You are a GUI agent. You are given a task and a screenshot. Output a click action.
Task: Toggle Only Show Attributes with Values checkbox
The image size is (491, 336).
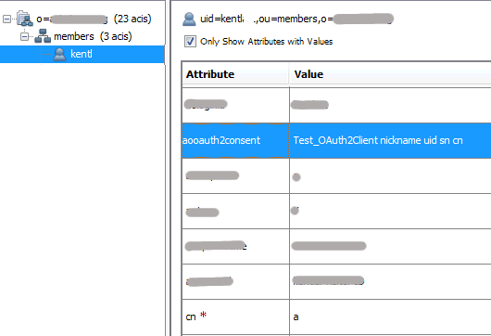click(190, 42)
